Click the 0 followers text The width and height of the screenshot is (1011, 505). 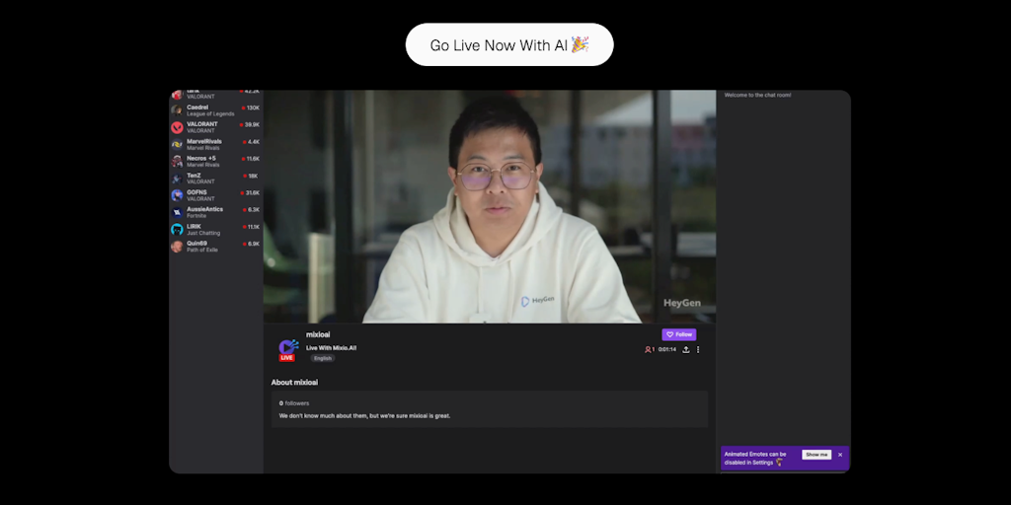[x=294, y=403]
